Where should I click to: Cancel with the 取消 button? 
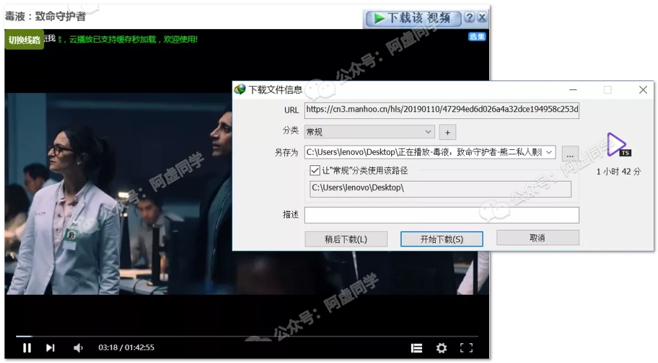[538, 238]
